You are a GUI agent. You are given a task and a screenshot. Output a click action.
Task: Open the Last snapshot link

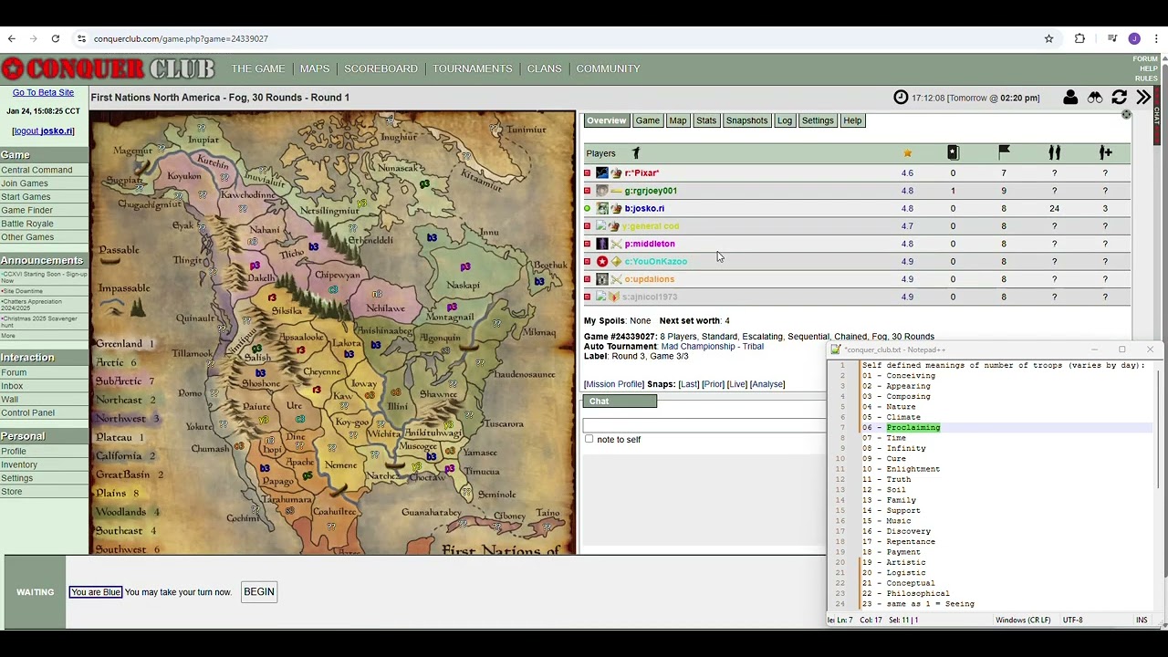689,384
